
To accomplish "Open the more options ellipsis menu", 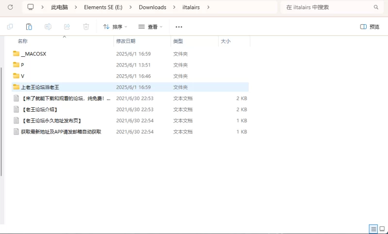I will 179,27.
